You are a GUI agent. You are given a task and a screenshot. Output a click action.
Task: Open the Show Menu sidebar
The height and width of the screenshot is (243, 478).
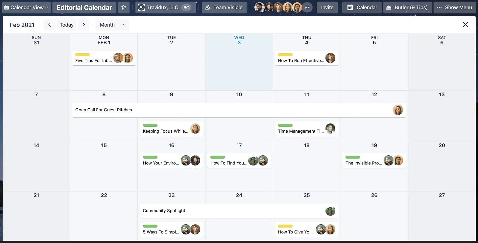(x=455, y=7)
